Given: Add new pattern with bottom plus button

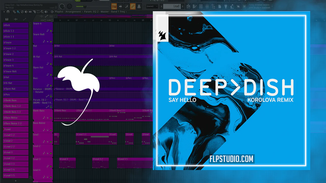Looking at the screenshot, I should pos(16,181).
